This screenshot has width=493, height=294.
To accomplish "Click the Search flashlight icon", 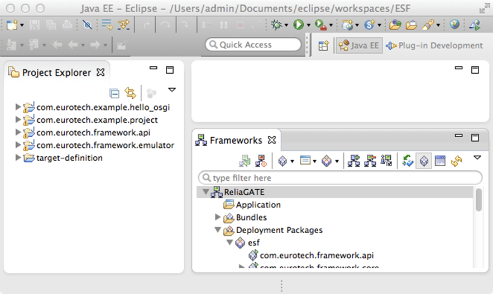I will coord(428,25).
